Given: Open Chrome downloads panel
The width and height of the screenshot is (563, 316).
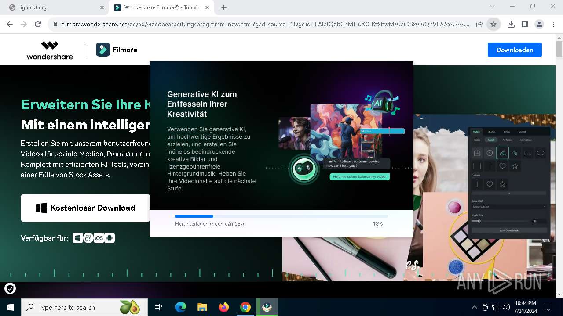Looking at the screenshot, I should (x=511, y=25).
